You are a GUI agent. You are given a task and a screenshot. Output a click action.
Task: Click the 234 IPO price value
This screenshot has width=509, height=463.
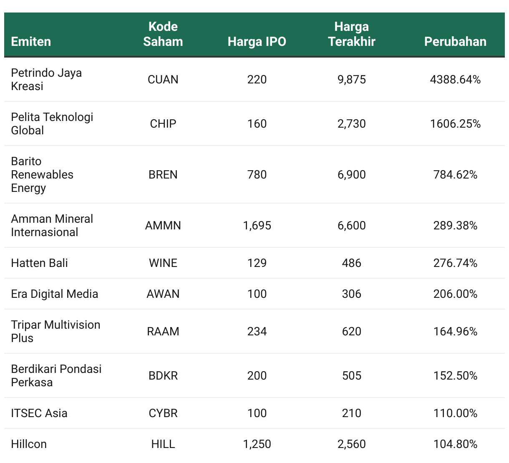pyautogui.click(x=257, y=331)
